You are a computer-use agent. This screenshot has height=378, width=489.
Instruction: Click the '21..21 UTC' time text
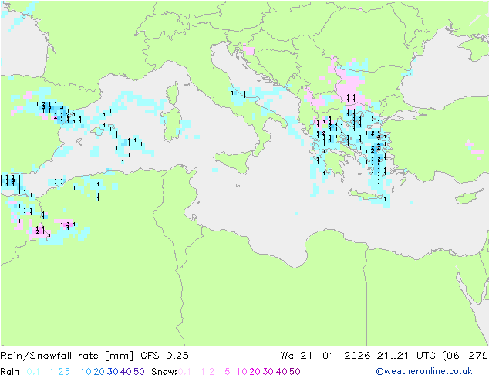pyautogui.click(x=406, y=356)
